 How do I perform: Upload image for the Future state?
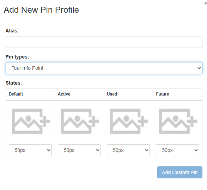pyautogui.click(x=178, y=121)
